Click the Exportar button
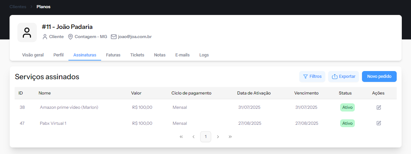 click(343, 76)
